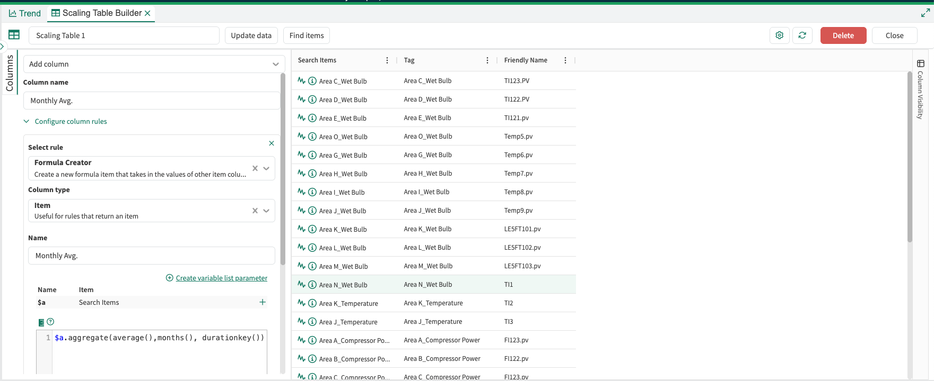Click the trend icon beside Area N_Wet Bulb
This screenshot has width=934, height=381.
(x=301, y=285)
